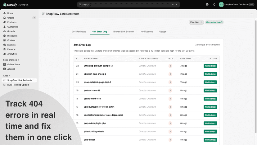Fix Redirect for /black-friday-deals
Screen dimensions: 257x145
(210, 132)
